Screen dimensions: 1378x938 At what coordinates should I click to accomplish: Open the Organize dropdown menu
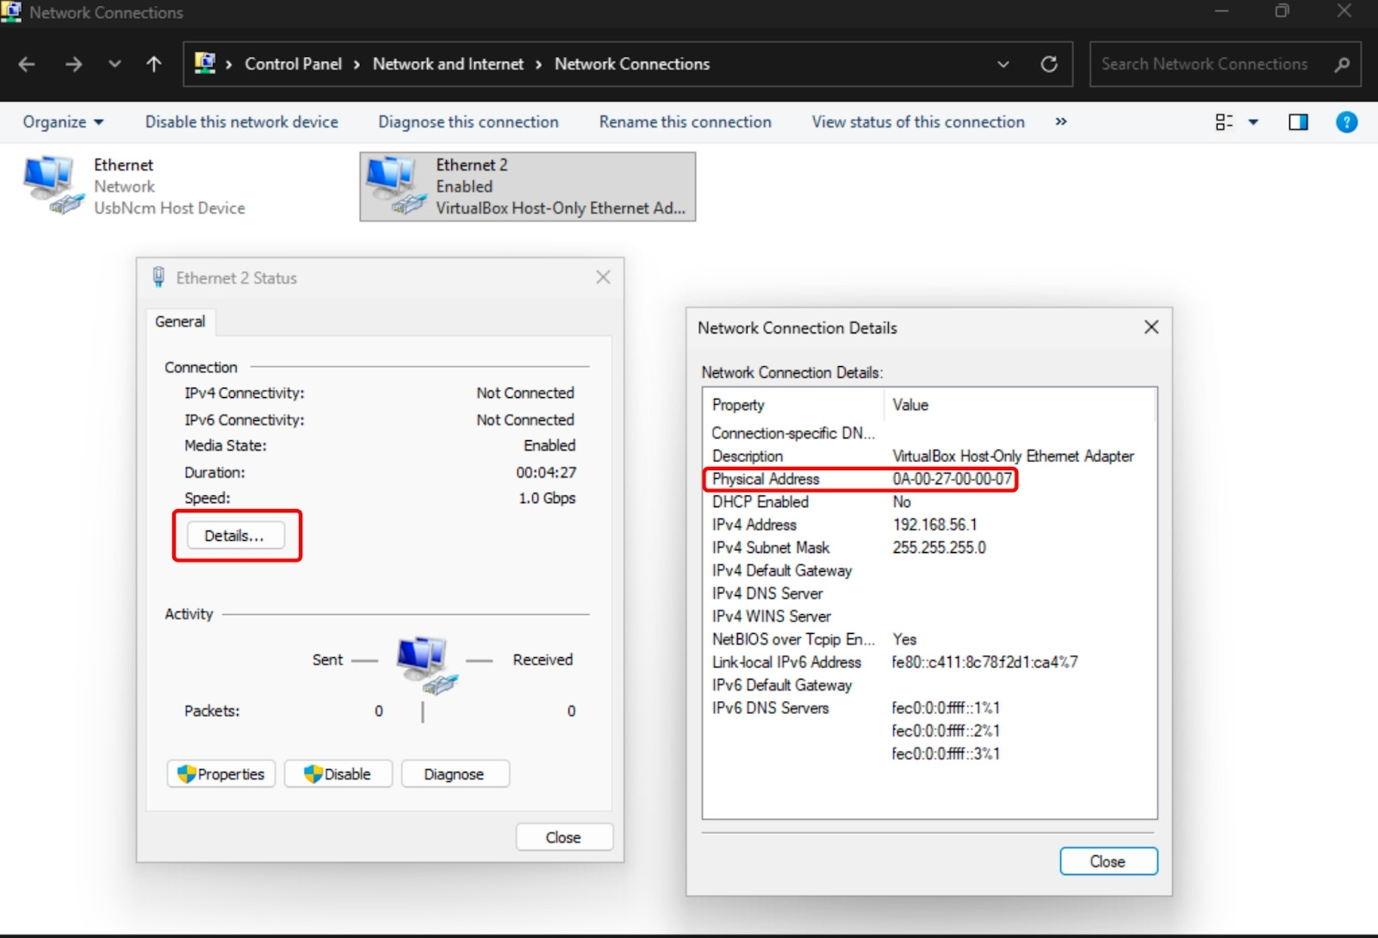point(63,122)
